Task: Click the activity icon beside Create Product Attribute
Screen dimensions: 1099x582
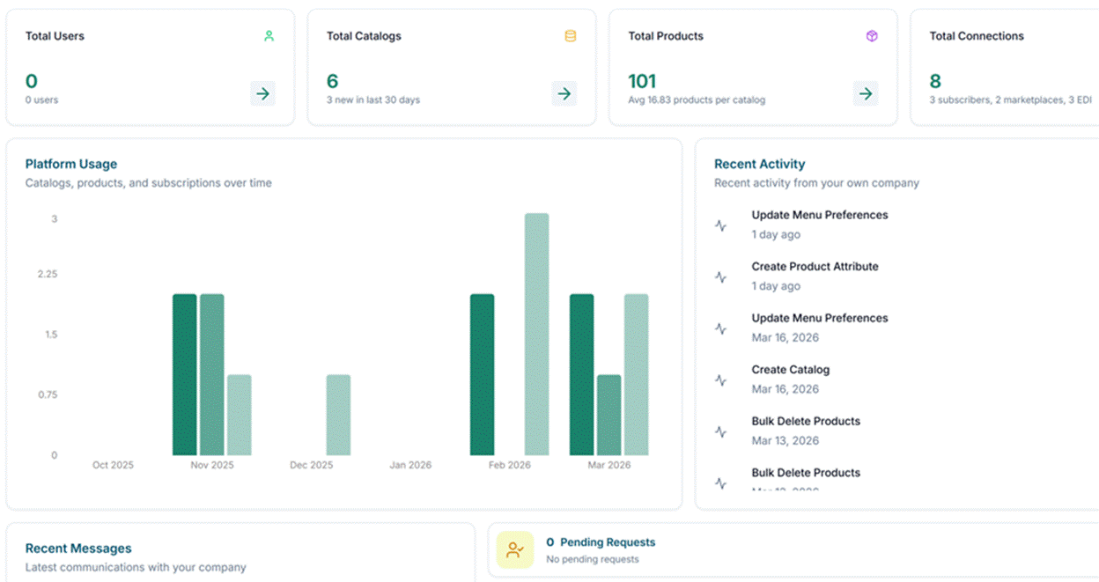Action: point(721,276)
